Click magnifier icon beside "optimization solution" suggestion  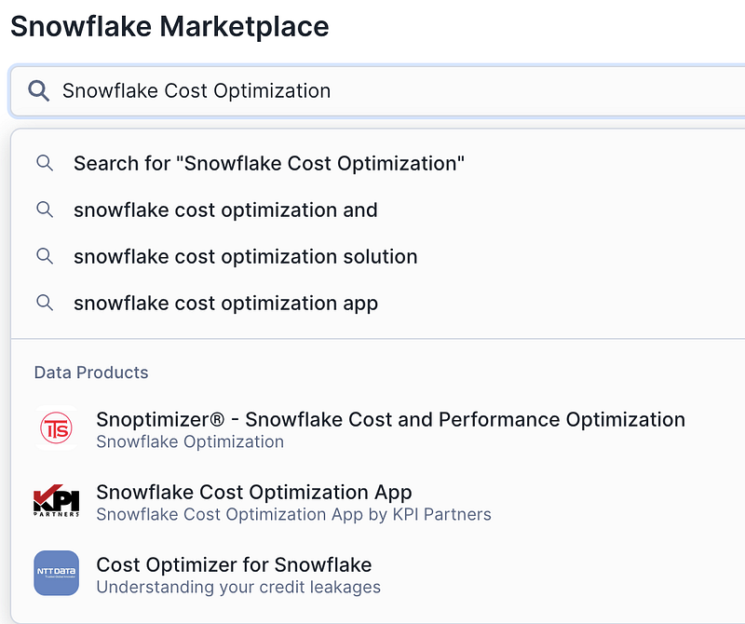click(45, 256)
